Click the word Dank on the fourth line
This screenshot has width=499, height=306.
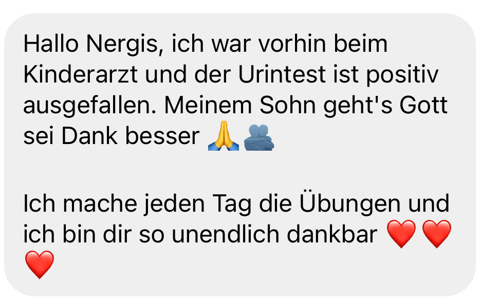tap(89, 136)
